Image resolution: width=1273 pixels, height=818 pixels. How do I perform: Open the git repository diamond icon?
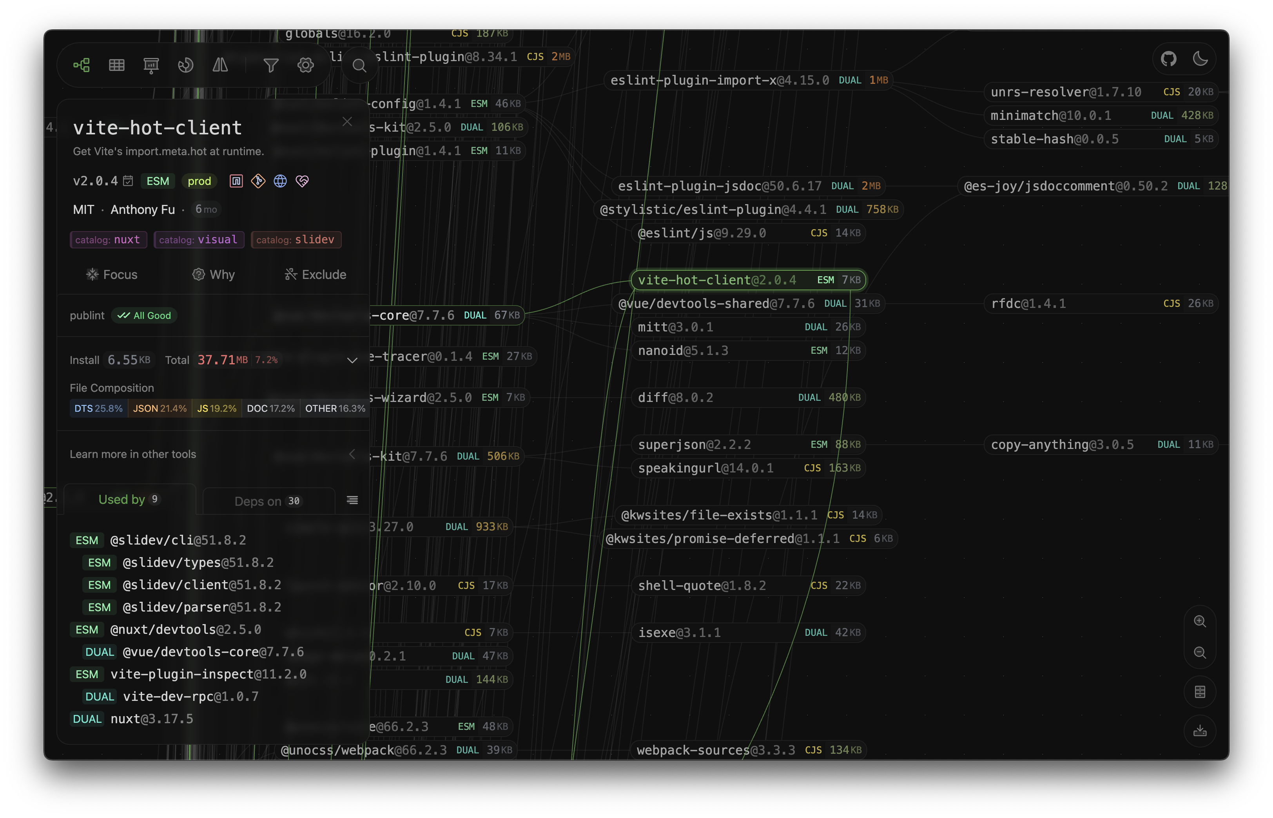tap(258, 181)
